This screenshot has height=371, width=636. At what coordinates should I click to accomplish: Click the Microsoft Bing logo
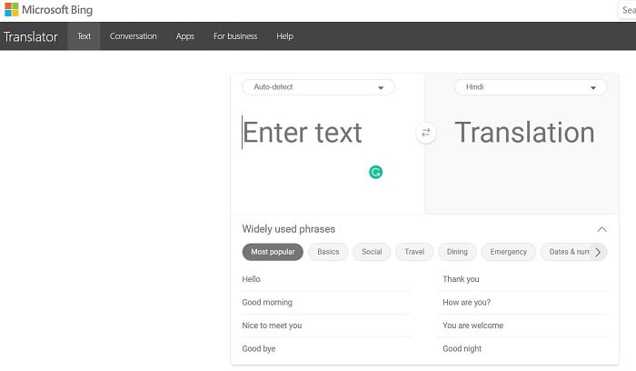pos(48,10)
